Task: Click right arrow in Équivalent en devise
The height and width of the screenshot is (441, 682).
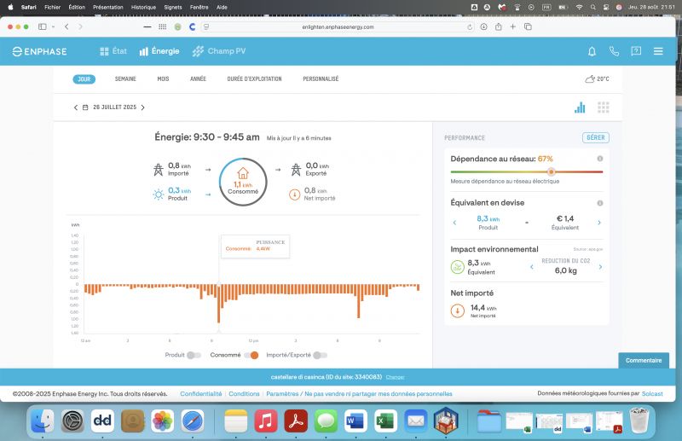Action: tap(599, 223)
